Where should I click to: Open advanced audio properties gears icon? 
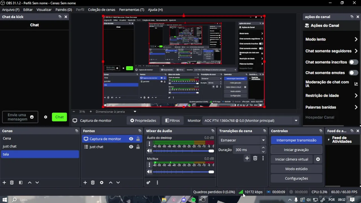click(x=148, y=182)
